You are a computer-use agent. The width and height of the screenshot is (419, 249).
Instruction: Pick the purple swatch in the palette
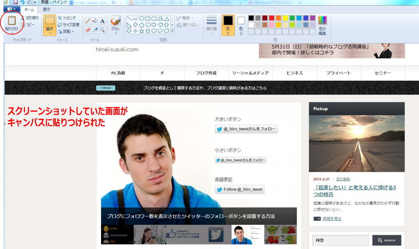click(313, 18)
